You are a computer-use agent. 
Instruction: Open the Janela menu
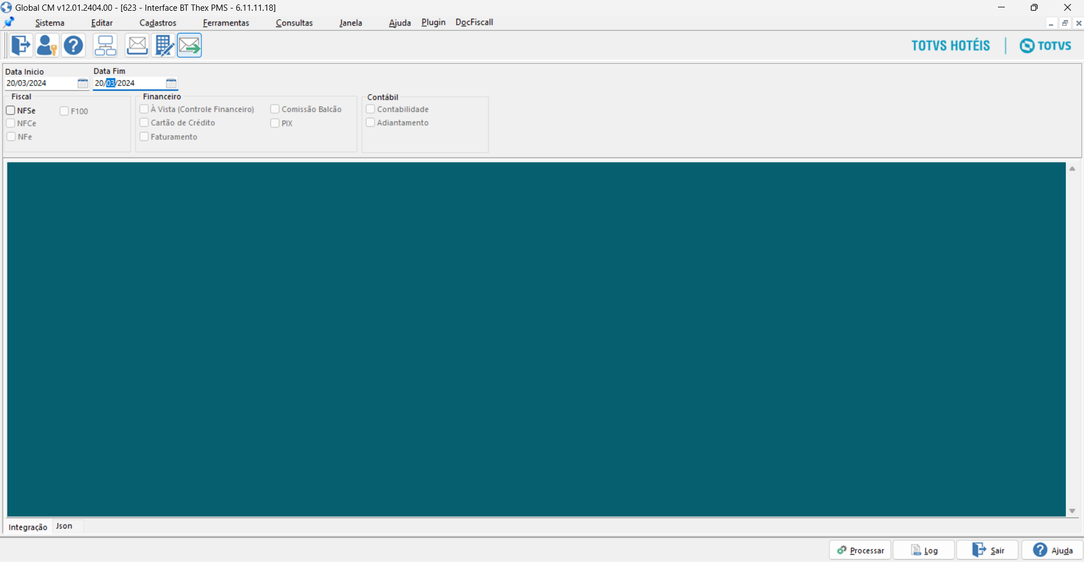pos(351,23)
